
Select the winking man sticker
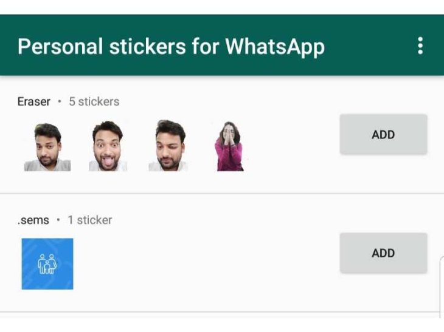coord(170,146)
